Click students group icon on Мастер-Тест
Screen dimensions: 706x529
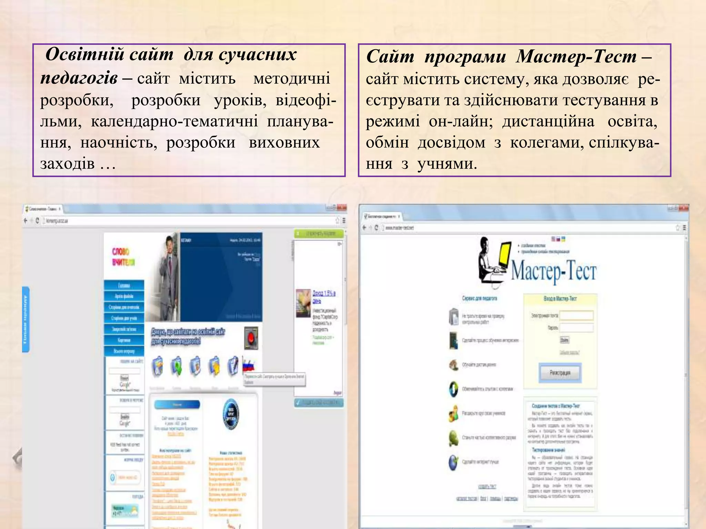(x=454, y=413)
